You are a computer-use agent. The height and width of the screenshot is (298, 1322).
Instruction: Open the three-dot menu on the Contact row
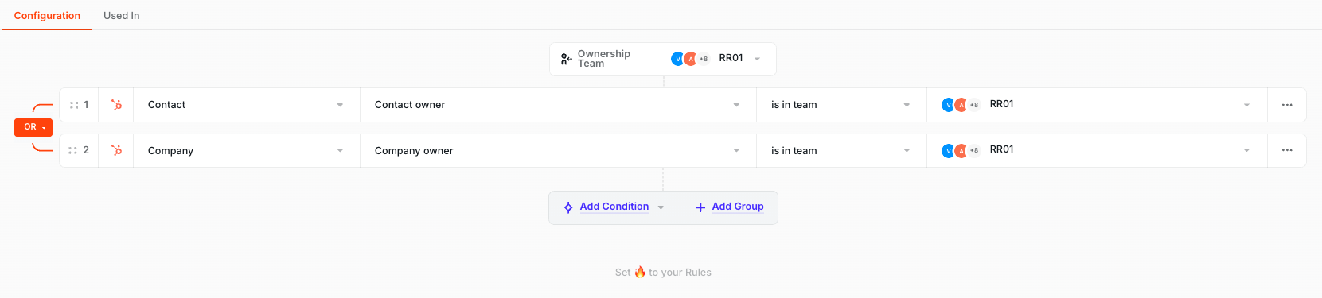[x=1287, y=105]
